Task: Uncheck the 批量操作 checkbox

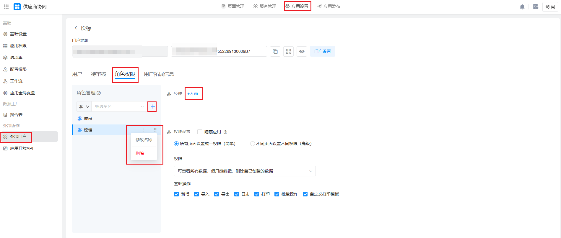Action: (x=277, y=194)
